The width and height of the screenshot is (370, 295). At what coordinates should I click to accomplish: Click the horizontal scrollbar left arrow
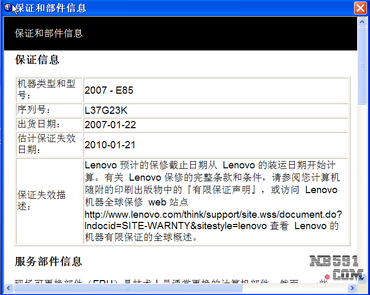tap(9, 289)
